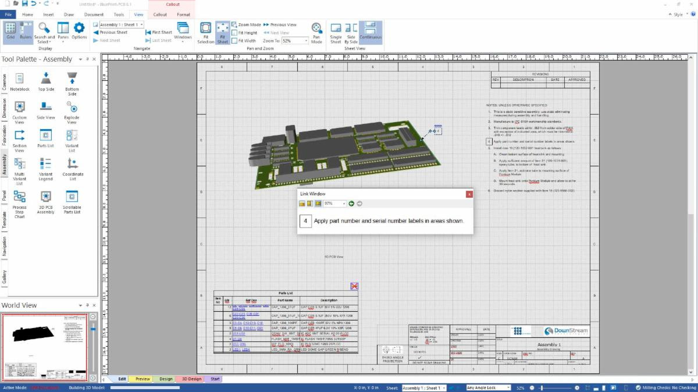Toggle the Rulers icon in Display group
The height and width of the screenshot is (392, 698).
tap(24, 32)
